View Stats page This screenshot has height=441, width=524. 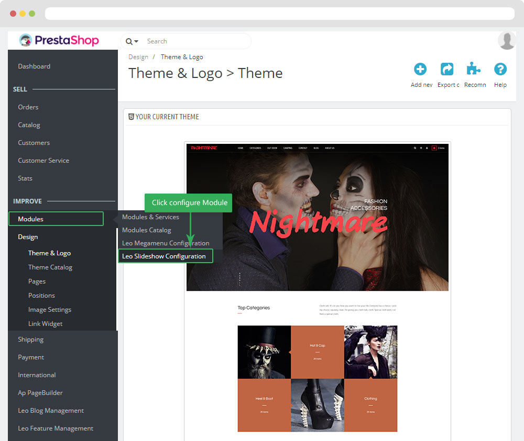point(25,178)
